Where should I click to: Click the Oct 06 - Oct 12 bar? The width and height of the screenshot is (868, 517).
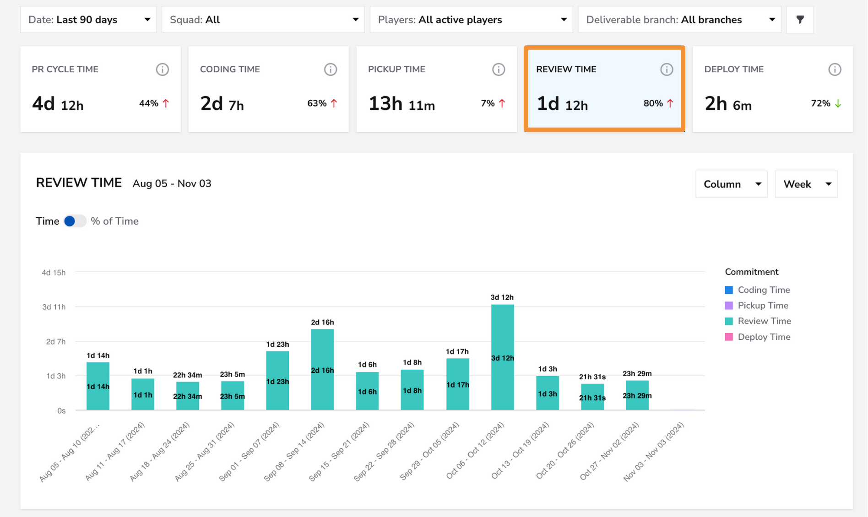tap(502, 357)
